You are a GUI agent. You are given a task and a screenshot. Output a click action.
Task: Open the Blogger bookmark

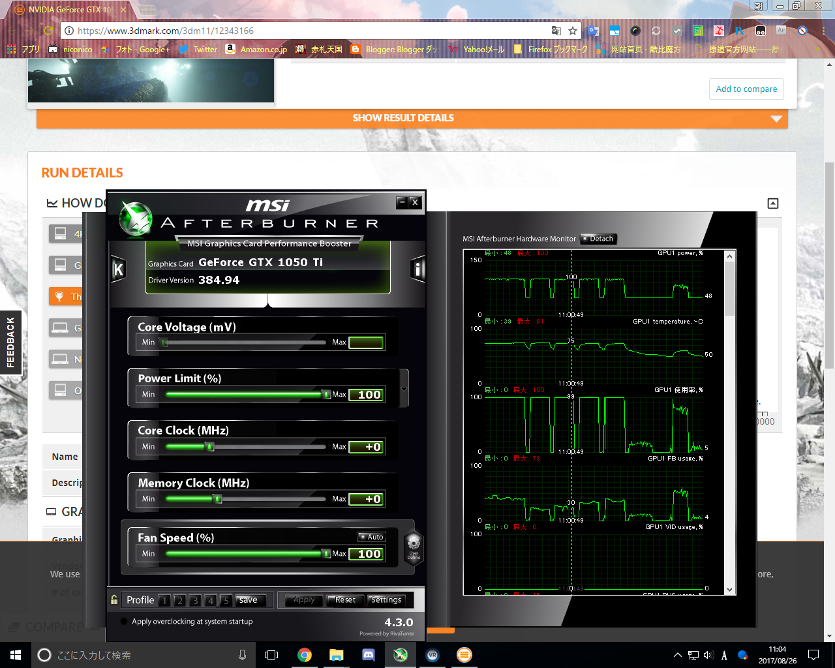[394, 49]
